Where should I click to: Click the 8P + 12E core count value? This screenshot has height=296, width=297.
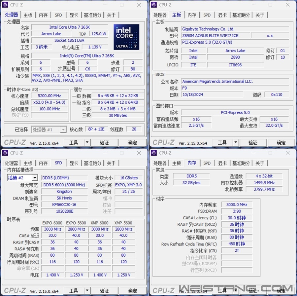pos(96,129)
